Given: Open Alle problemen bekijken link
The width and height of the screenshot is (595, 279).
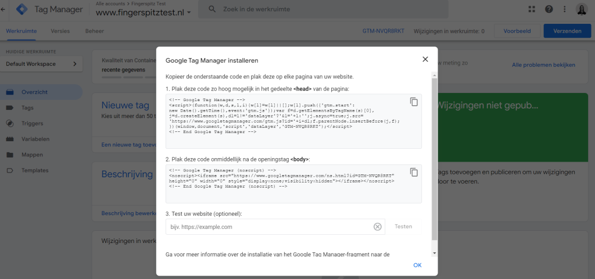Looking at the screenshot, I should [543, 65].
